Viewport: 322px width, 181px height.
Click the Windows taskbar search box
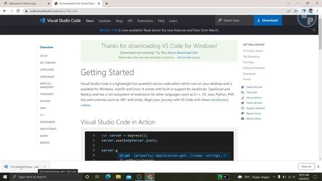click(x=46, y=176)
